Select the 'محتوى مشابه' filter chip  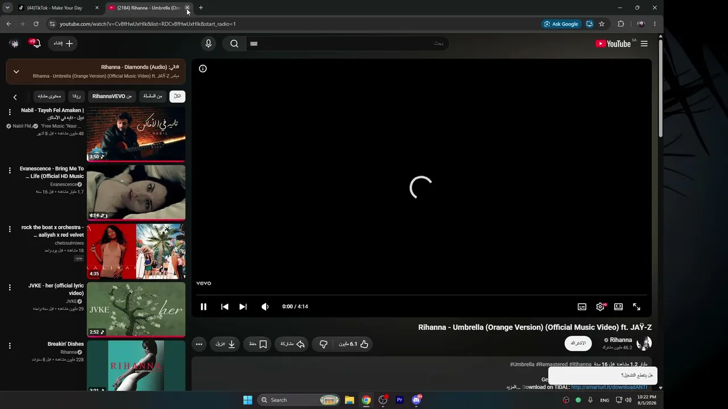tap(49, 97)
